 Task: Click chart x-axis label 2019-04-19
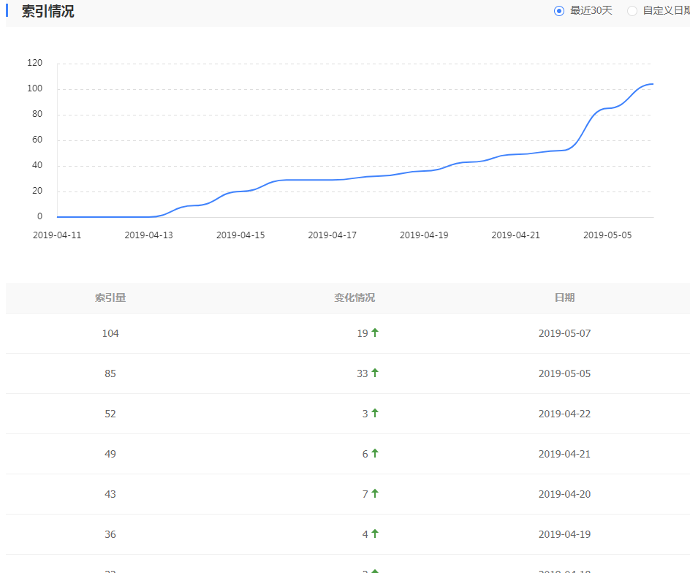pos(424,235)
